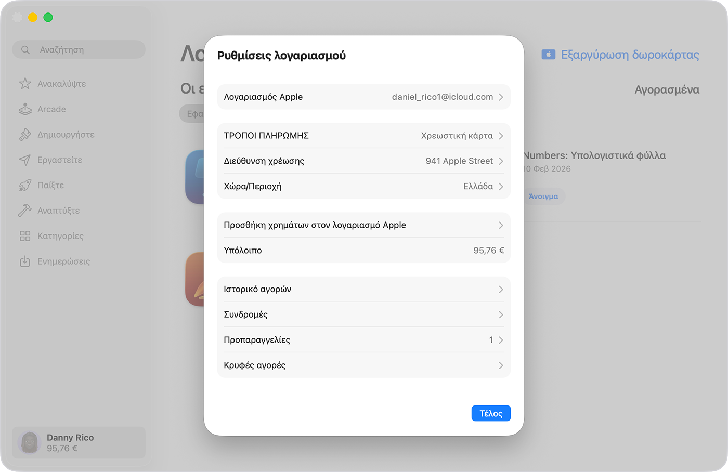Click the 95,76 € balance in the dialog

click(x=489, y=251)
